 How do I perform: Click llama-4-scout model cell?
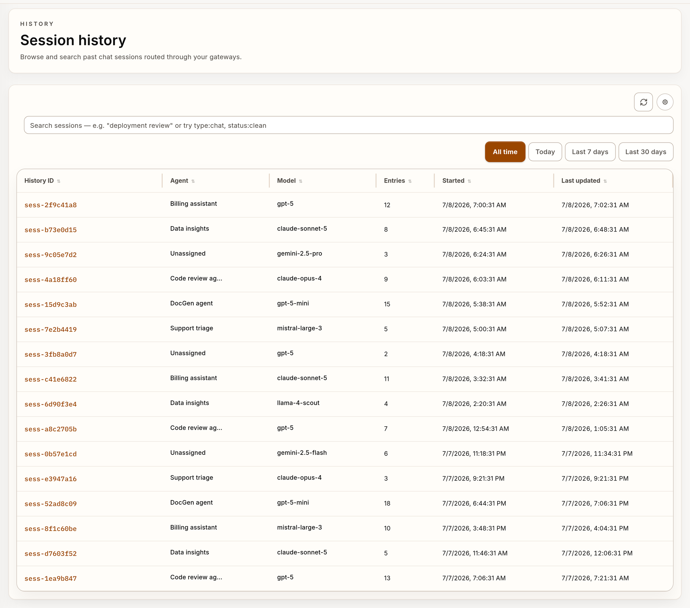[x=298, y=403]
